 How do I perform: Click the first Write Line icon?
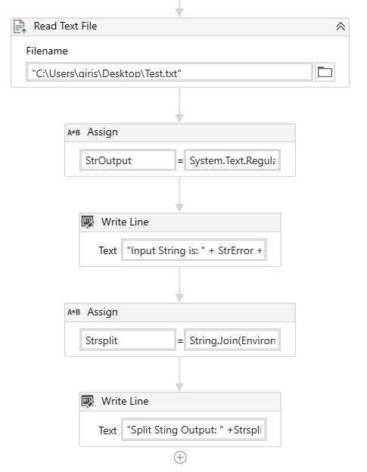tap(88, 222)
